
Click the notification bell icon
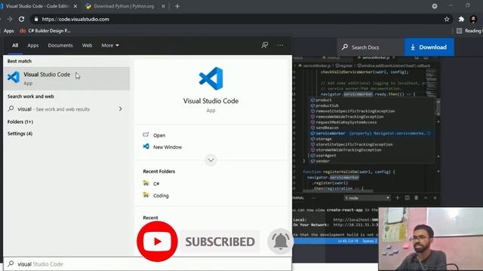280,242
